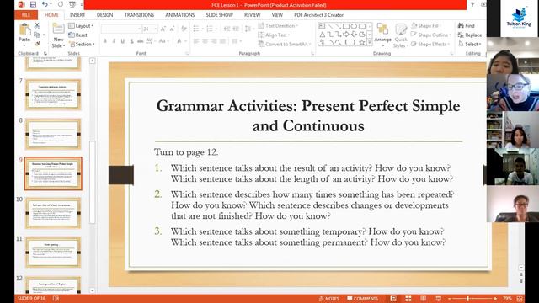
Task: Toggle Align Left paragraph button
Action: tap(196, 41)
